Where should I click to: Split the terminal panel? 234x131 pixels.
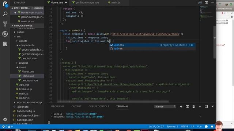(187, 107)
